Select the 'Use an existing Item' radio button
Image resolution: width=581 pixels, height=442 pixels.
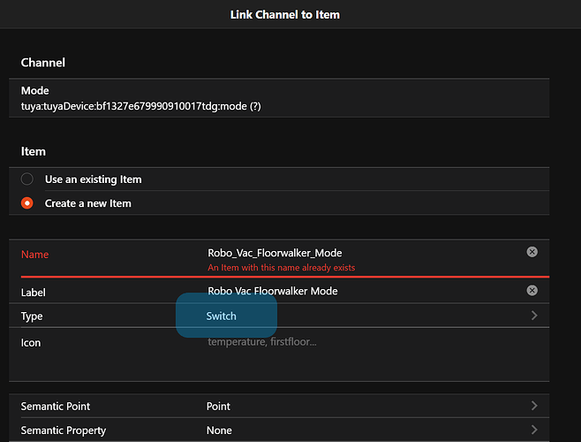[x=27, y=179]
